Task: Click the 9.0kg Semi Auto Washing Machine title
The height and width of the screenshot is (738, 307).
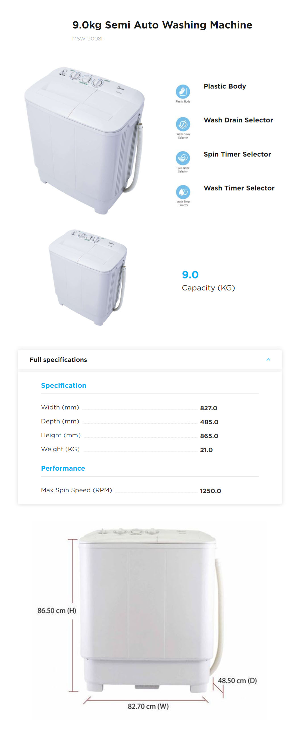Action: [162, 25]
